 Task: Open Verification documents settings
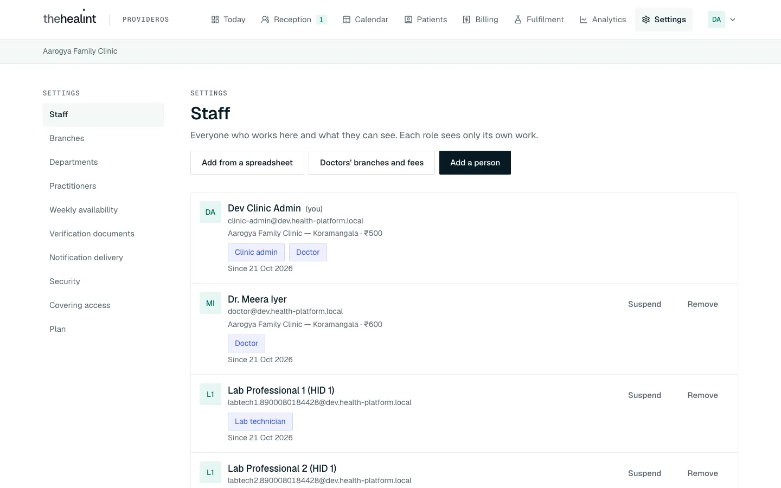[104, 234]
